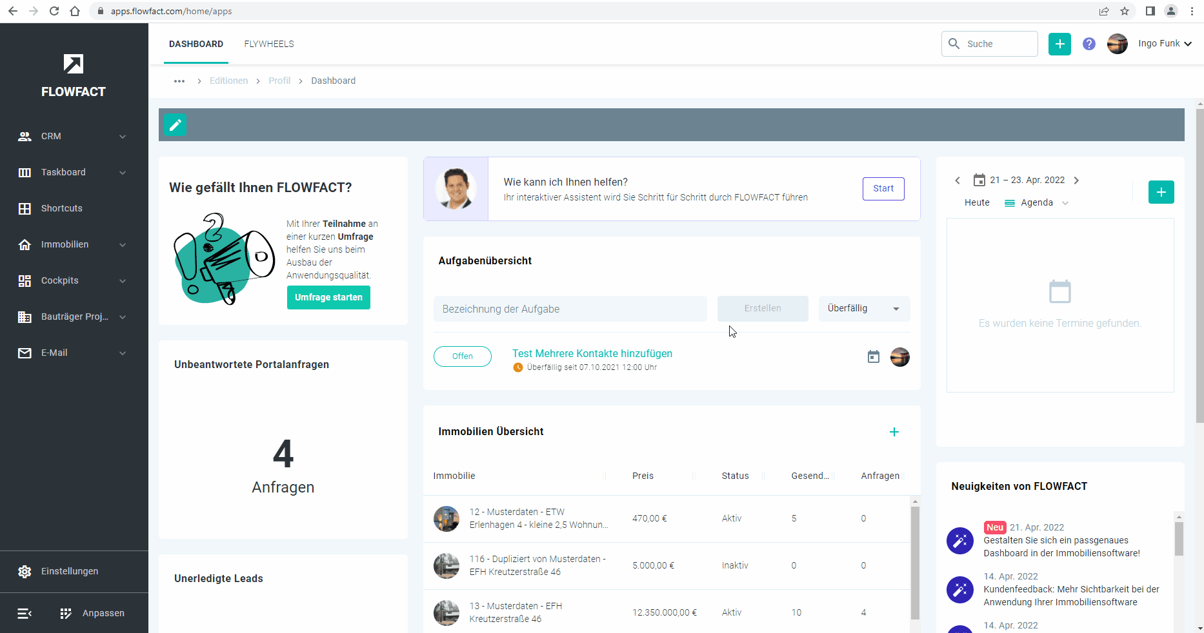This screenshot has height=633, width=1204.
Task: Open the calendar date picker icon
Action: tap(979, 180)
